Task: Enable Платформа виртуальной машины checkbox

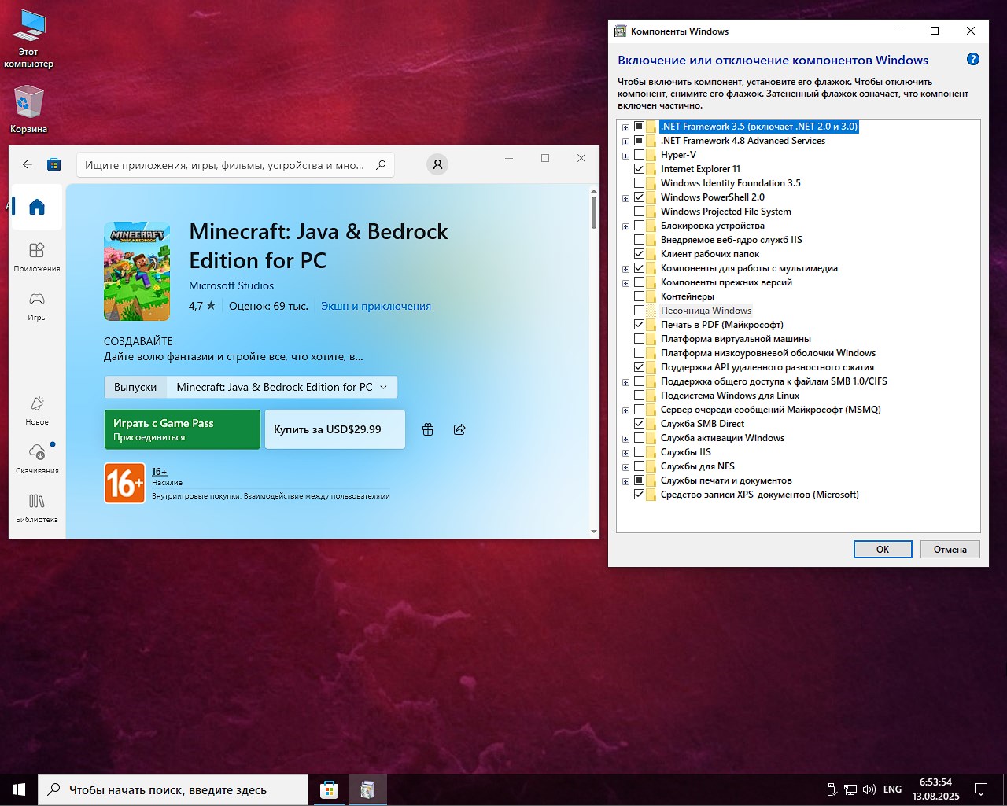Action: coord(640,339)
